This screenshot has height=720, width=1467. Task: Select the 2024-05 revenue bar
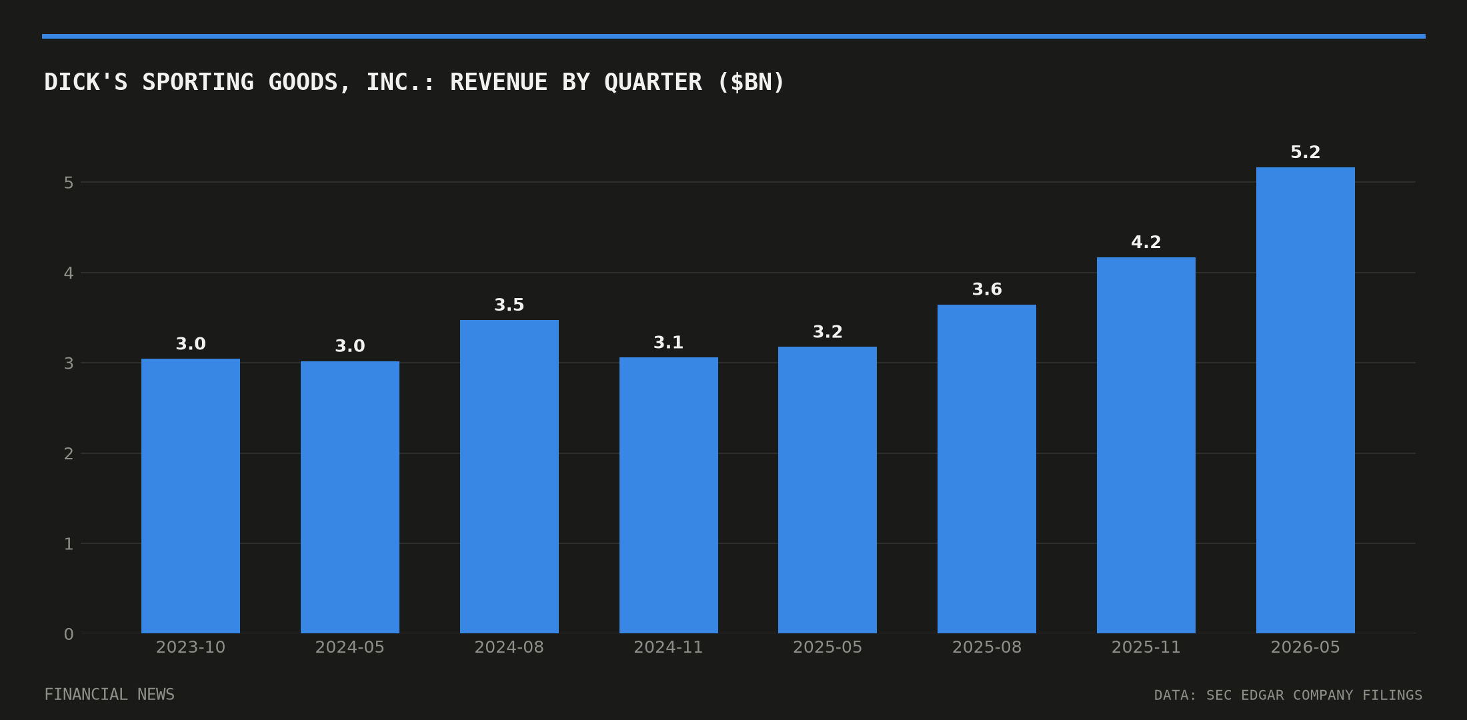coord(350,497)
